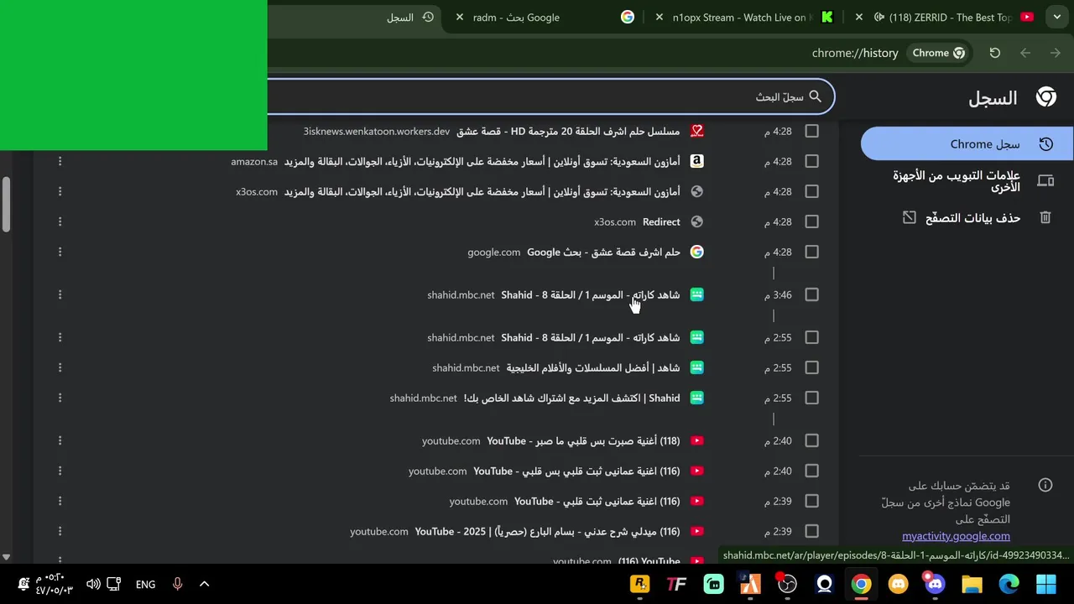Open the Redirect history entry
1074x604 pixels.
point(661,221)
